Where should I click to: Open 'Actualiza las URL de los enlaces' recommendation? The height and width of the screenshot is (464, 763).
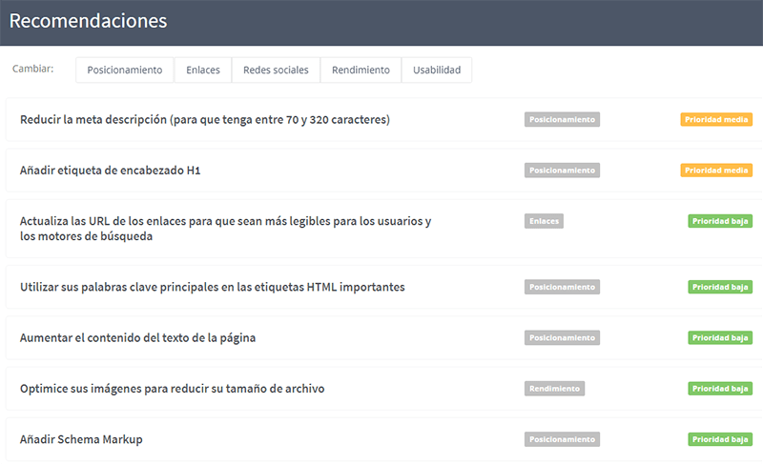point(225,229)
